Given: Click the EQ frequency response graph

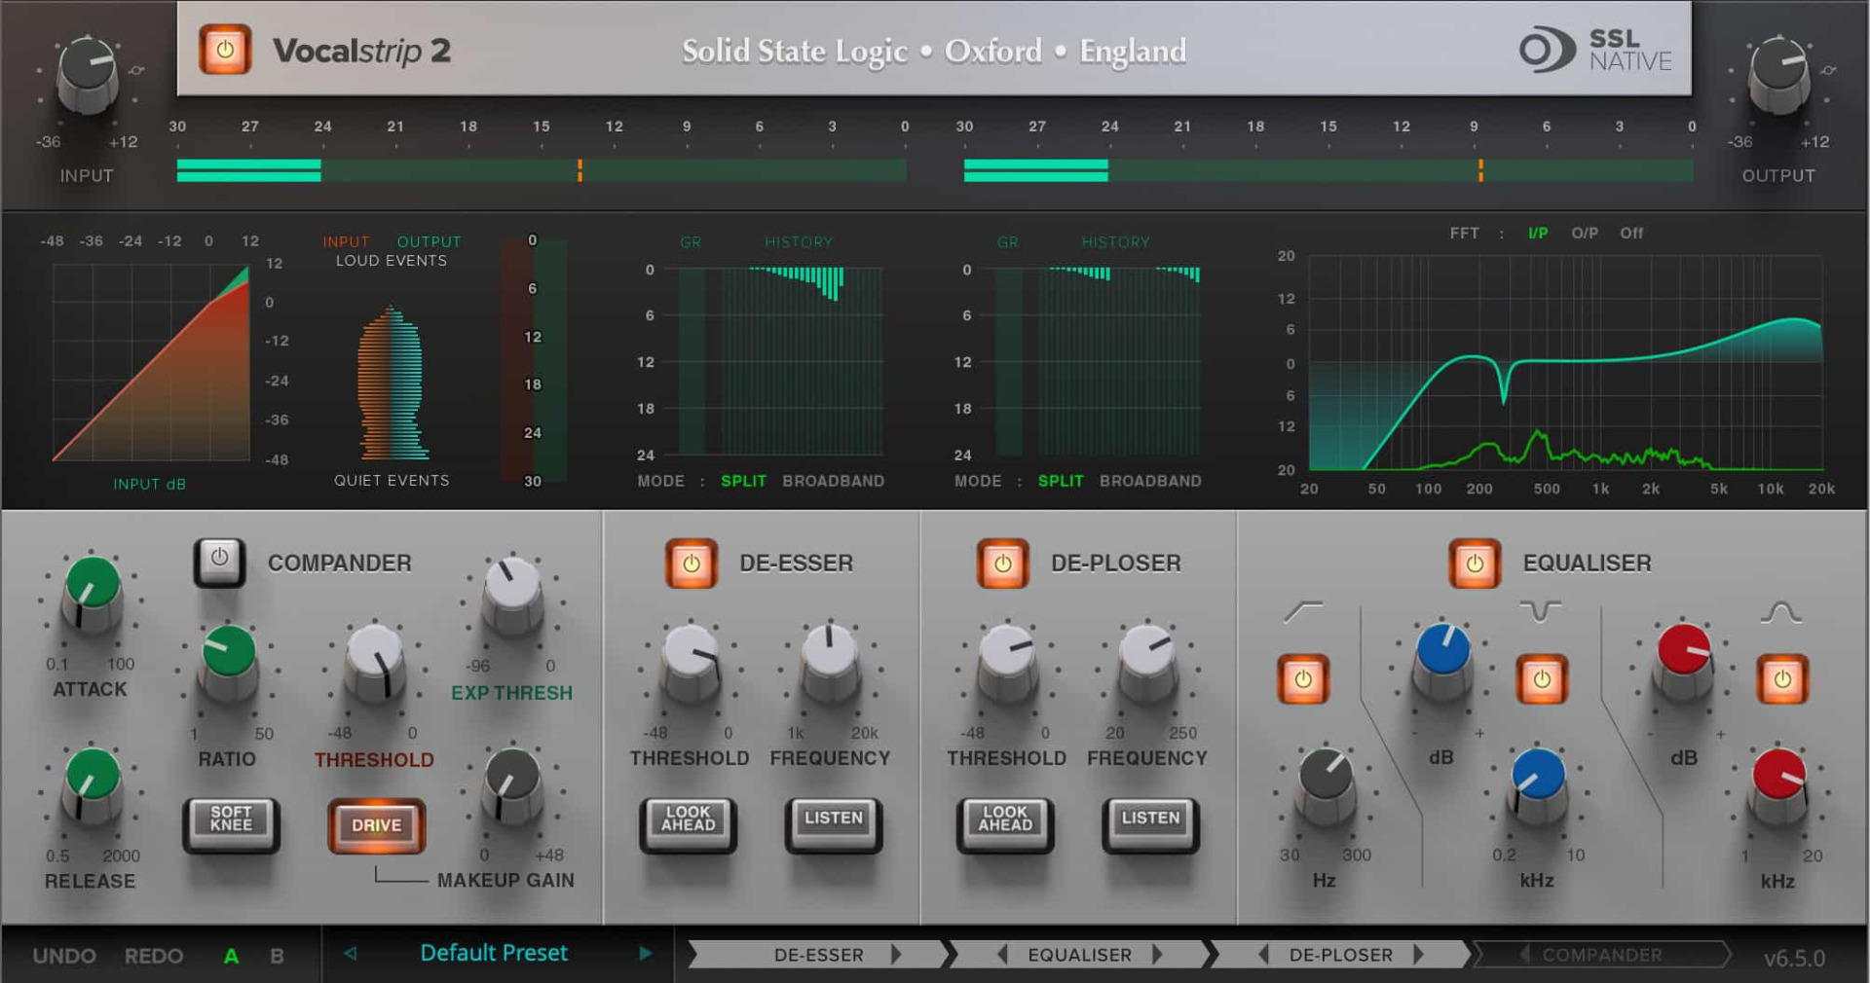Looking at the screenshot, I should [x=1565, y=363].
